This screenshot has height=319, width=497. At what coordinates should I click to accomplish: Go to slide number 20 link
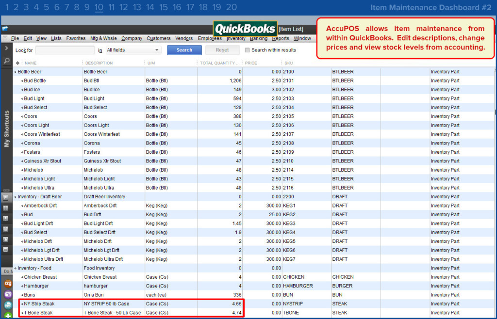(x=232, y=7)
